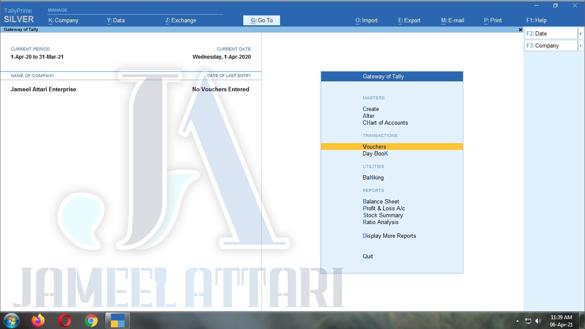Show hidden system tray icons
This screenshot has width=585, height=329.
[x=517, y=321]
